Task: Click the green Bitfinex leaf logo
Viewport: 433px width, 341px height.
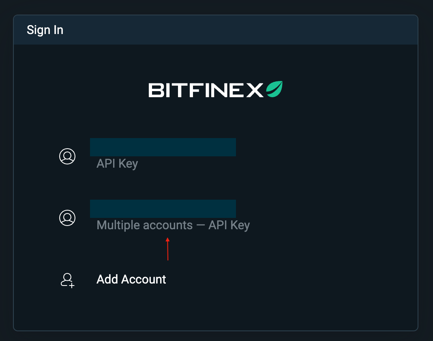Action: click(x=274, y=89)
